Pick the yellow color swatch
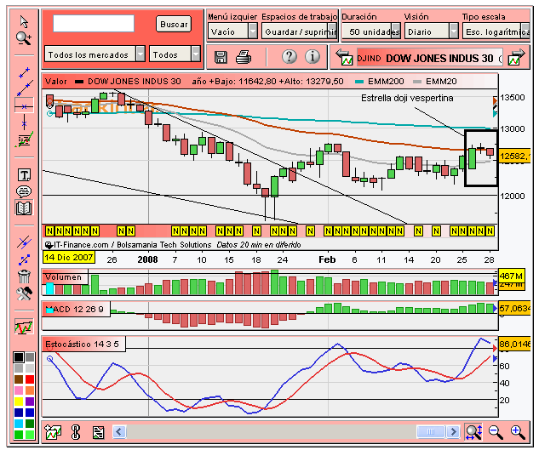This screenshot has width=539, height=450. (x=19, y=402)
